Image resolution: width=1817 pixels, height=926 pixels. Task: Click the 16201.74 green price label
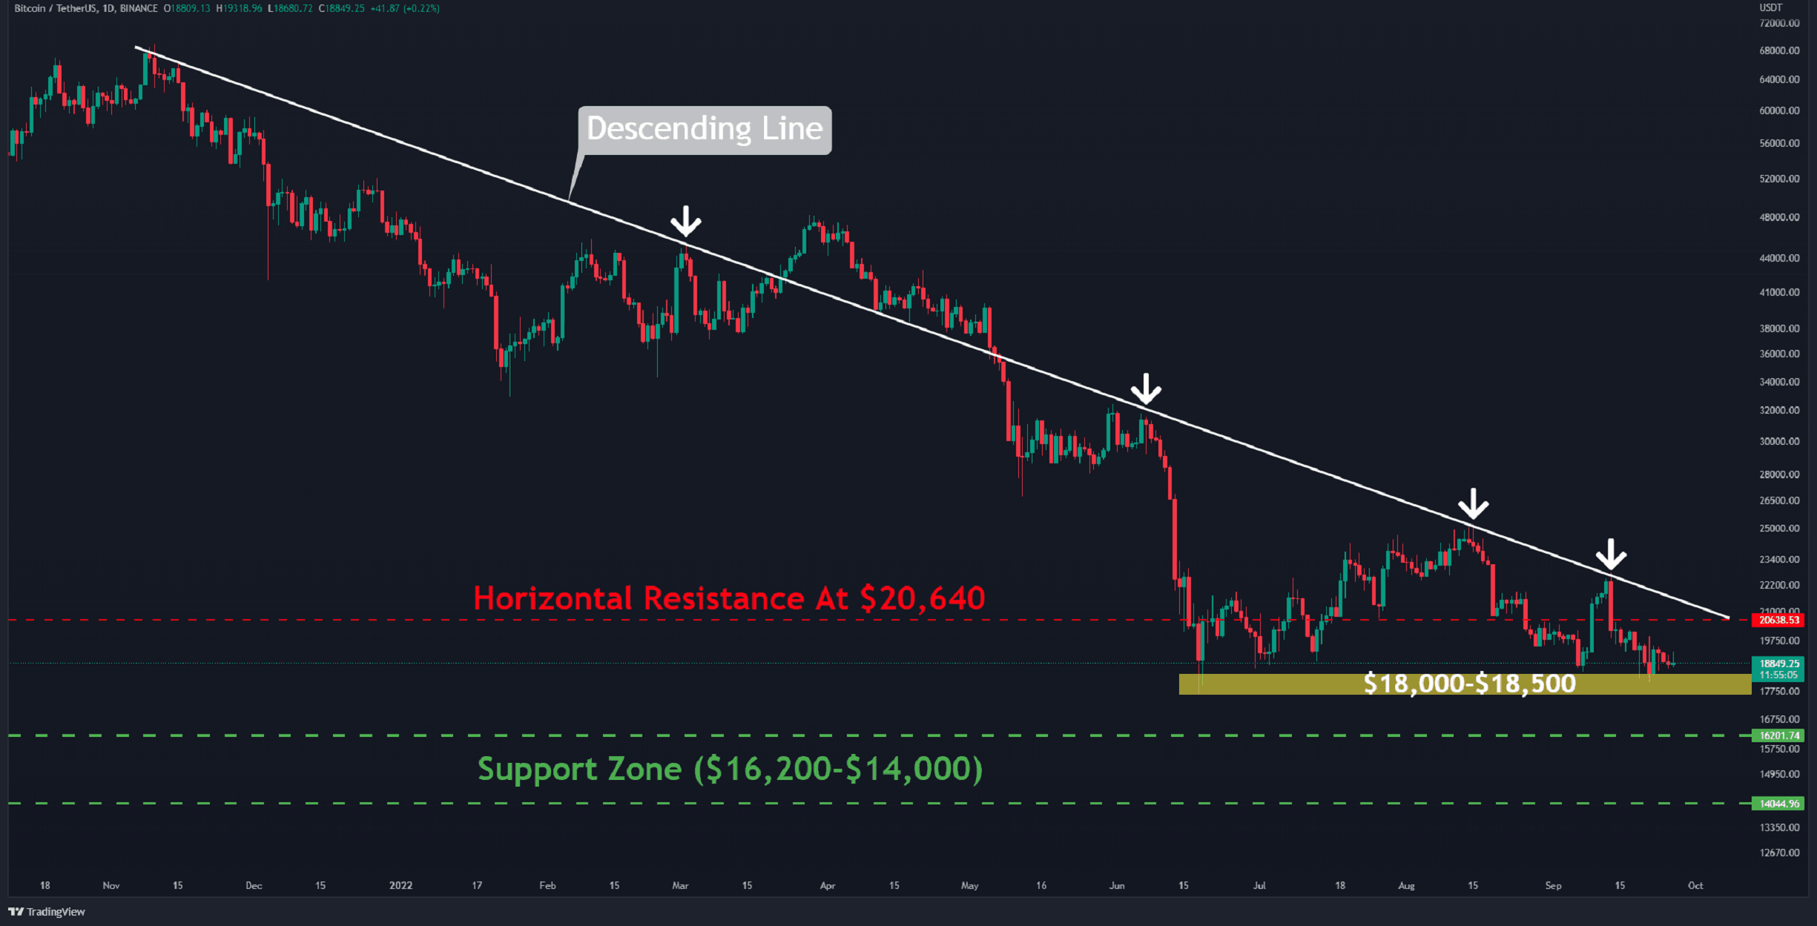tap(1778, 735)
